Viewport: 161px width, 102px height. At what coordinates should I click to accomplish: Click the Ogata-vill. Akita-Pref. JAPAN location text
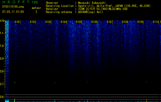point(101,6)
